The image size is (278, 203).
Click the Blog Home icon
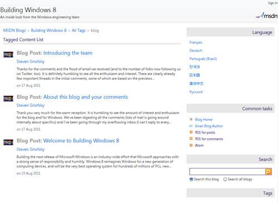(x=191, y=119)
